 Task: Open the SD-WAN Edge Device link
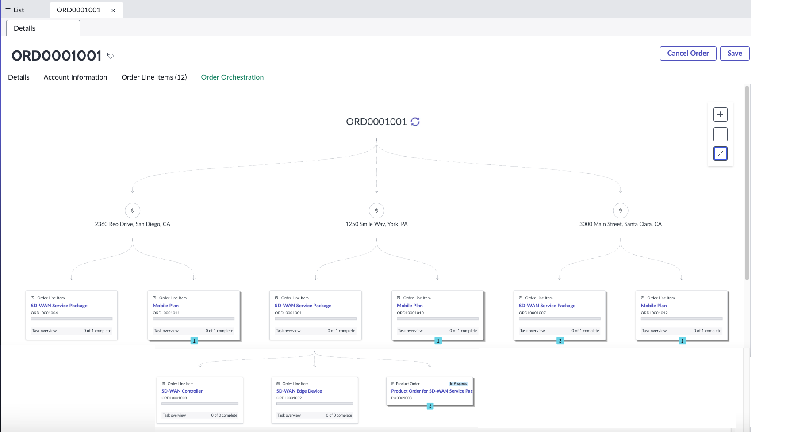tap(299, 391)
